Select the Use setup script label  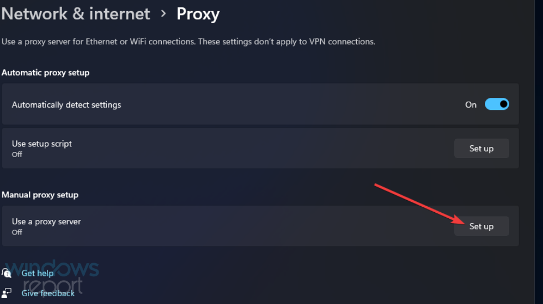42,144
